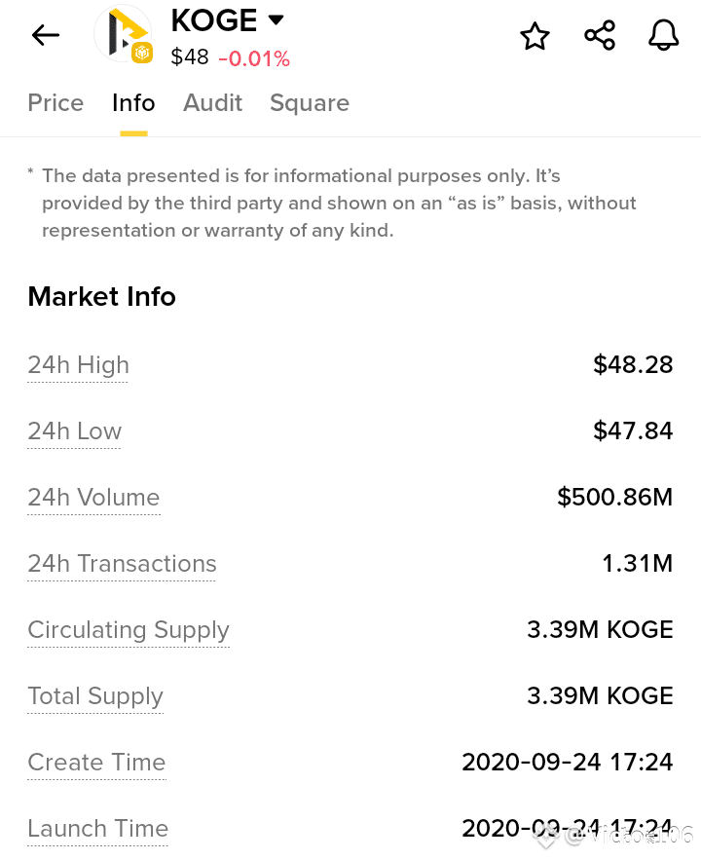Show explanation for 24h Low label
Screen dimensions: 701x860
[x=75, y=431]
